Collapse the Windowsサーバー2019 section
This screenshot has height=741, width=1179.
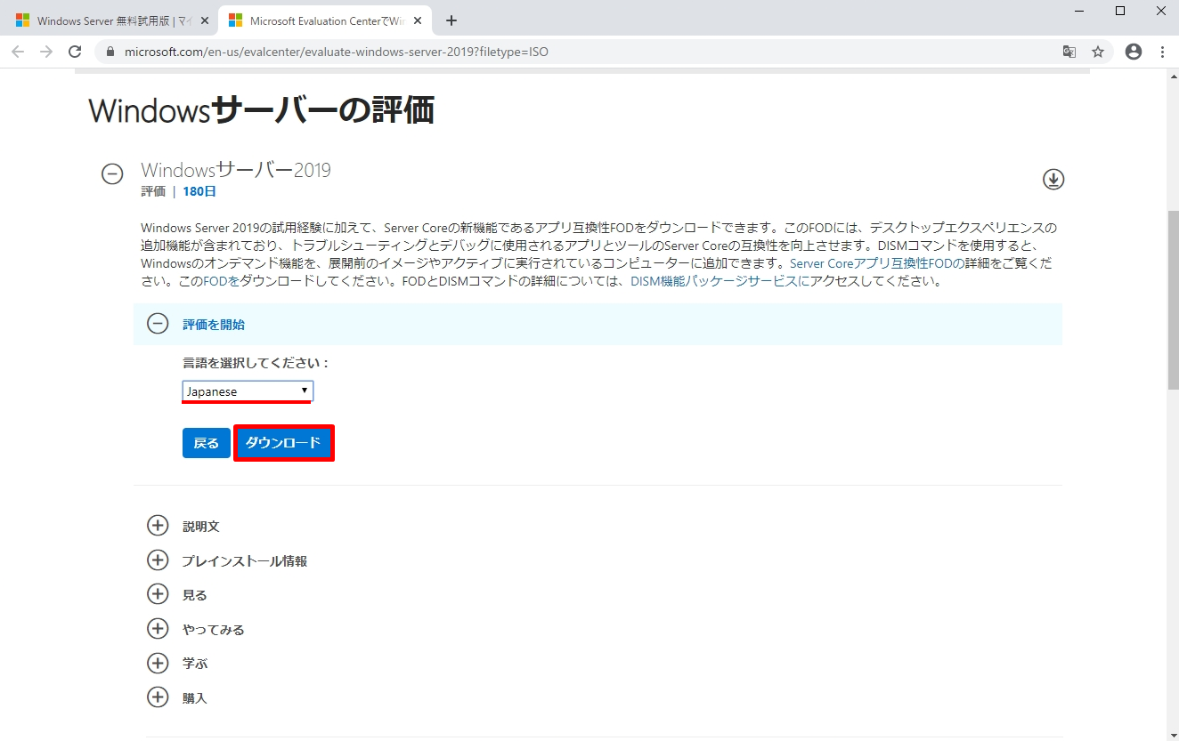coord(112,174)
